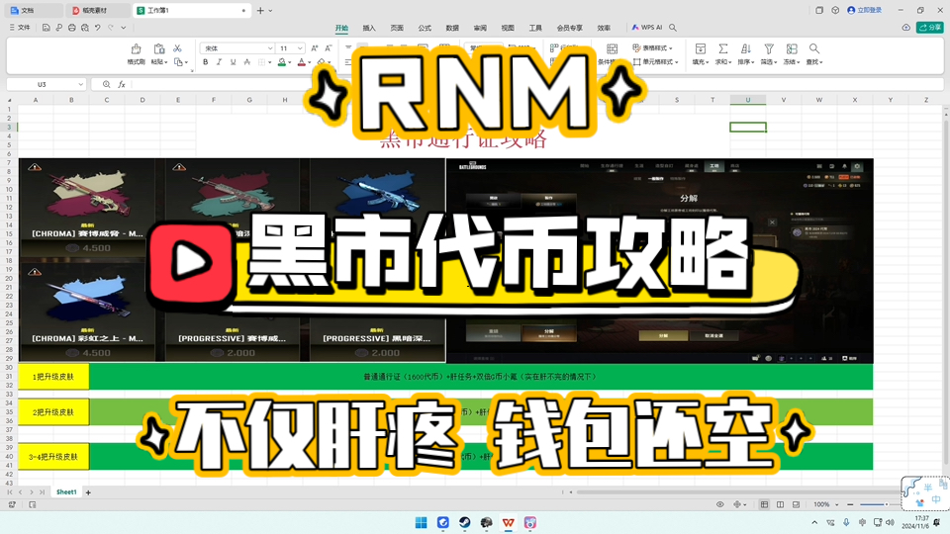Click the zoom magnifier beside the formula bar
Image resolution: width=950 pixels, height=534 pixels.
pos(106,84)
